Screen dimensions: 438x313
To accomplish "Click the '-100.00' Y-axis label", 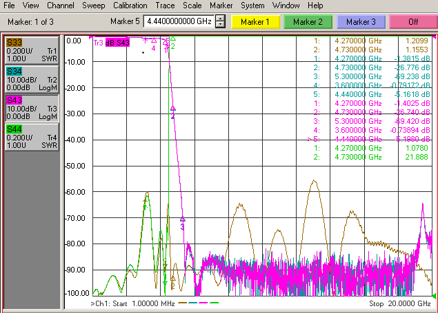I will point(77,293).
